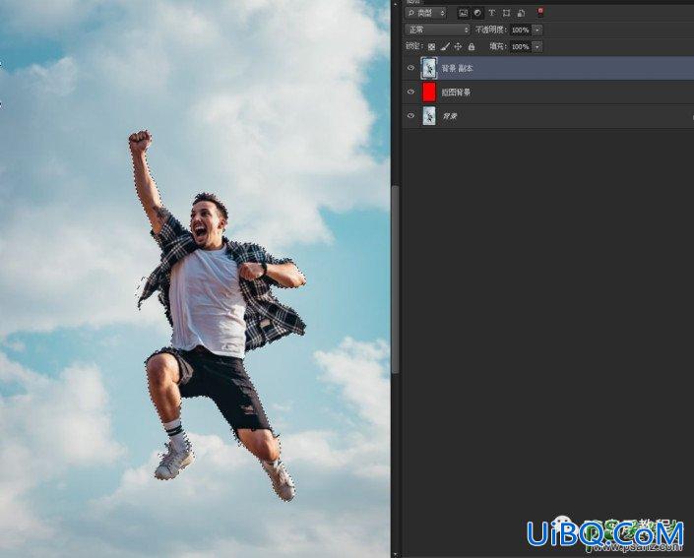Toggle lock transparent pixels icon
Viewport: 694px width, 558px height.
431,46
